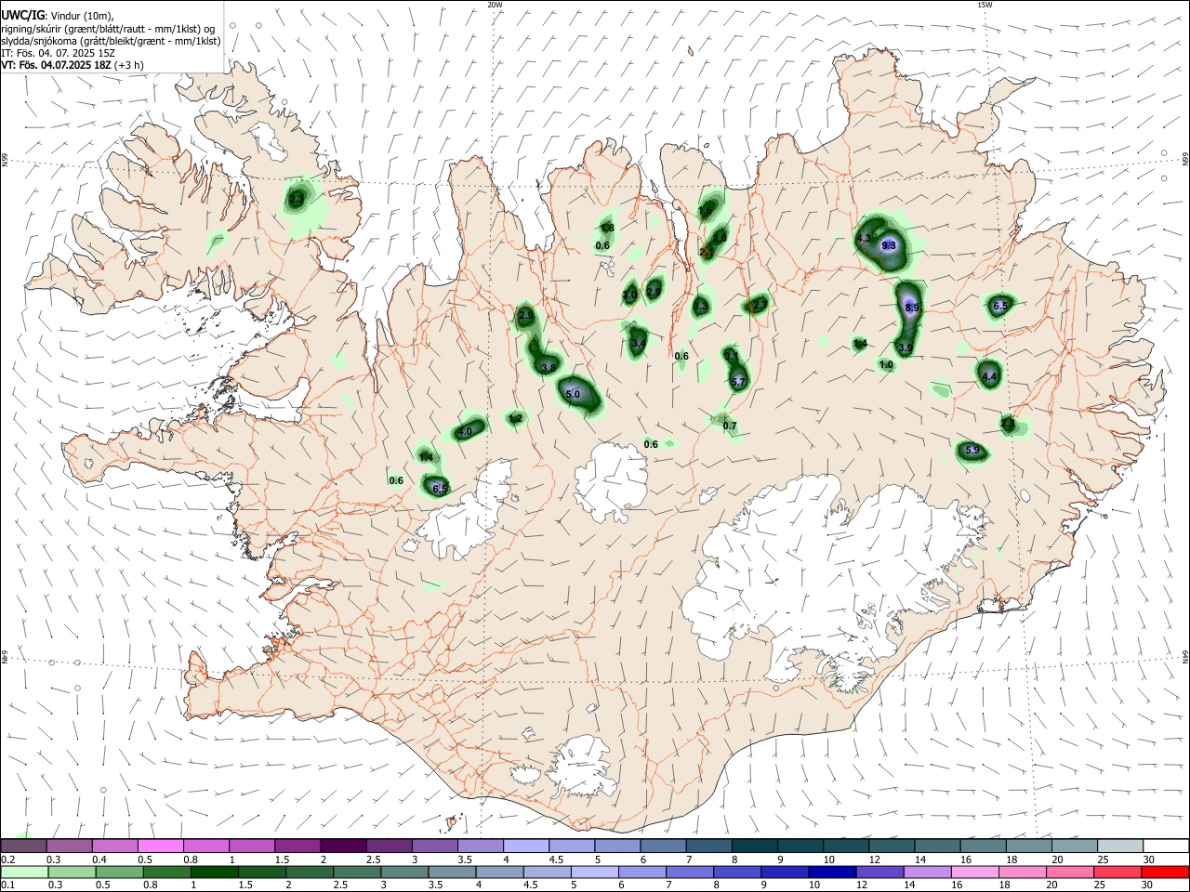Click the 15W longitude label

[x=985, y=5]
